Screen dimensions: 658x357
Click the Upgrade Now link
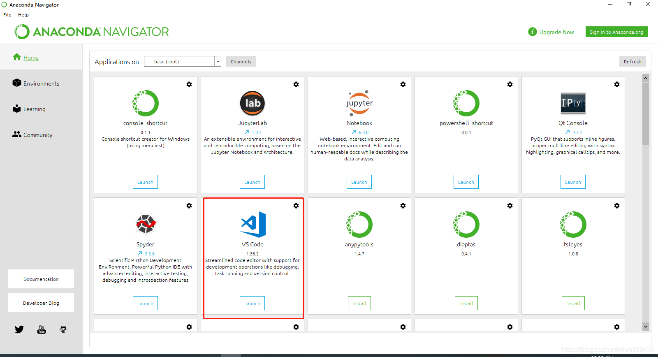click(x=556, y=32)
